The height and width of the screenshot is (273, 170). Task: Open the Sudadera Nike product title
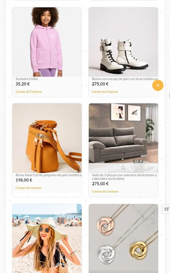pyautogui.click(x=27, y=79)
